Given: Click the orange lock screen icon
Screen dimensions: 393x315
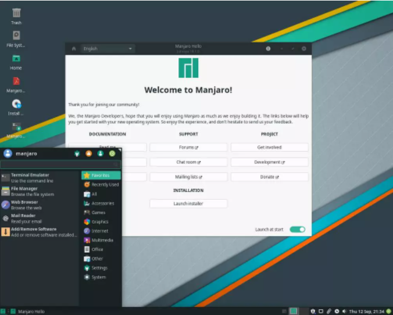Looking at the screenshot, I should point(89,153).
